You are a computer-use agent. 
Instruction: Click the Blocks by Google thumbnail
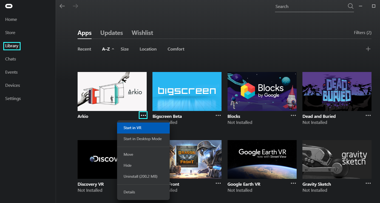[262, 91]
